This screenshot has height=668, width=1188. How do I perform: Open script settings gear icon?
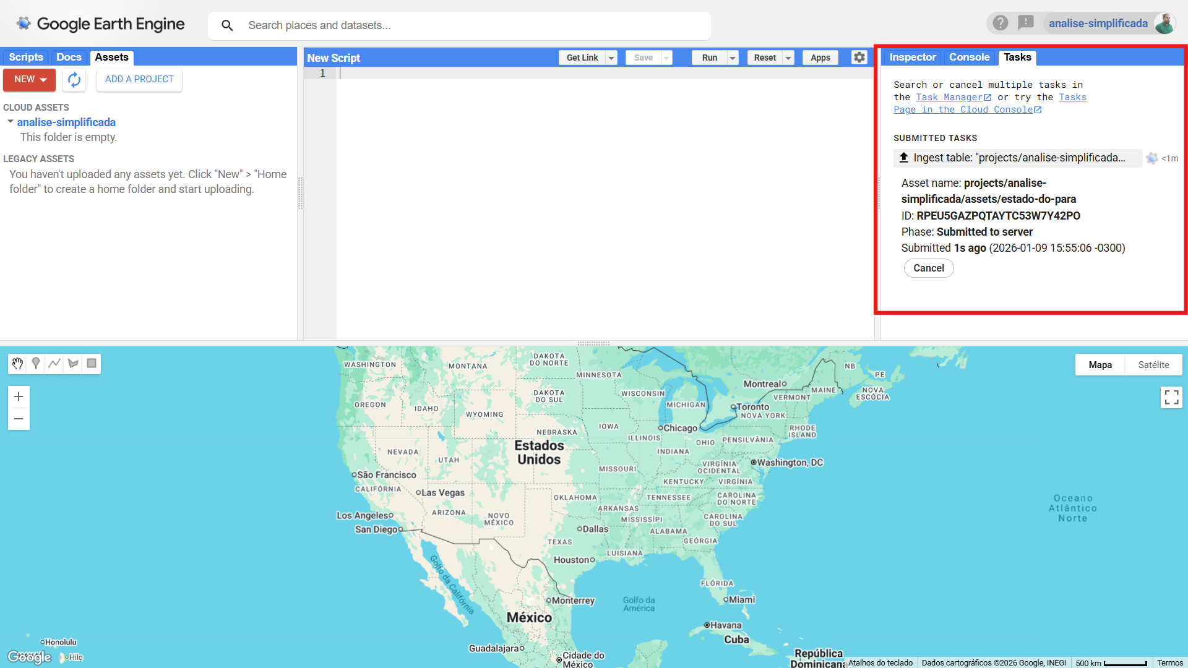[x=859, y=58]
